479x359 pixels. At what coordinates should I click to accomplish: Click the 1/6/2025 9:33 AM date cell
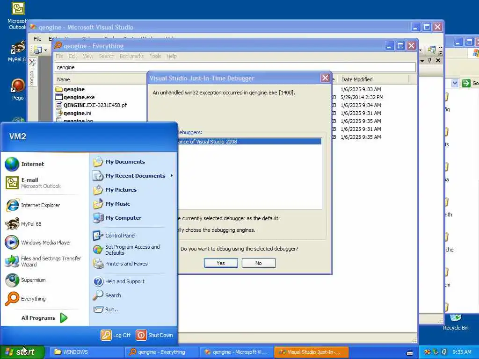point(361,89)
